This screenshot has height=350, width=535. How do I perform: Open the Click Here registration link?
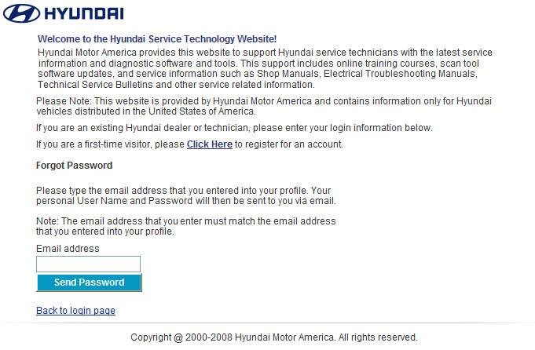[x=209, y=144]
